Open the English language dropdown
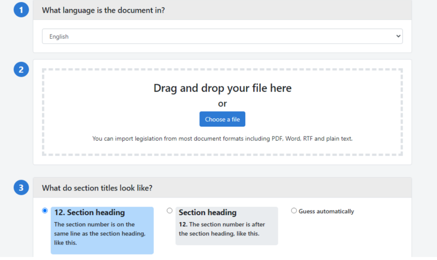 tap(222, 36)
